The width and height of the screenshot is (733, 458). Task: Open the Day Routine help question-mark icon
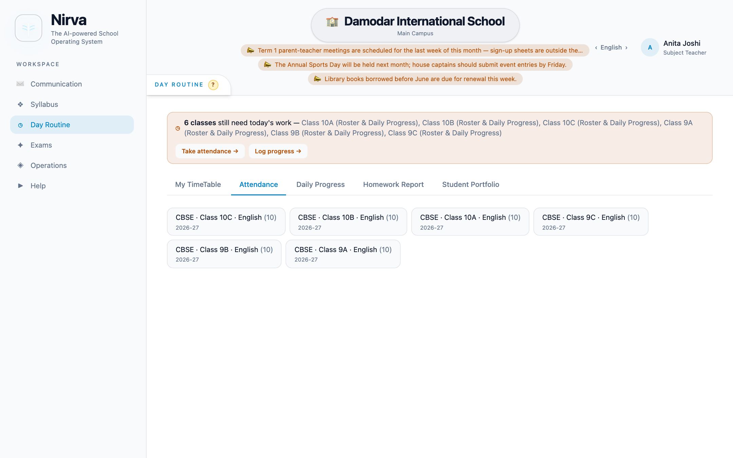(213, 85)
